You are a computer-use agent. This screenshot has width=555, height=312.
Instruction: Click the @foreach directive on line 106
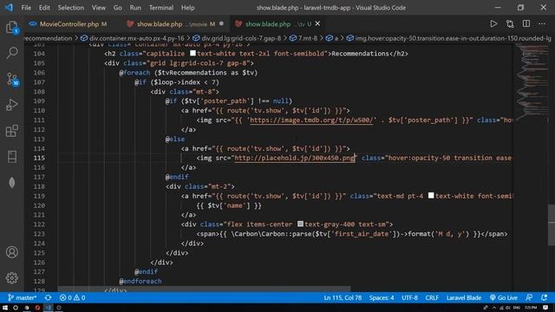pos(134,73)
